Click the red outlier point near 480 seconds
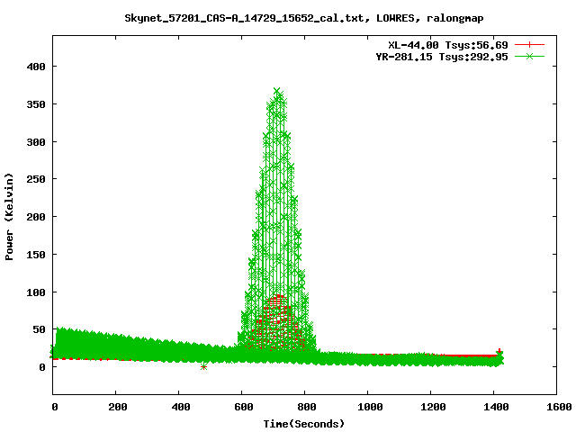This screenshot has height=432, width=576. tap(204, 366)
